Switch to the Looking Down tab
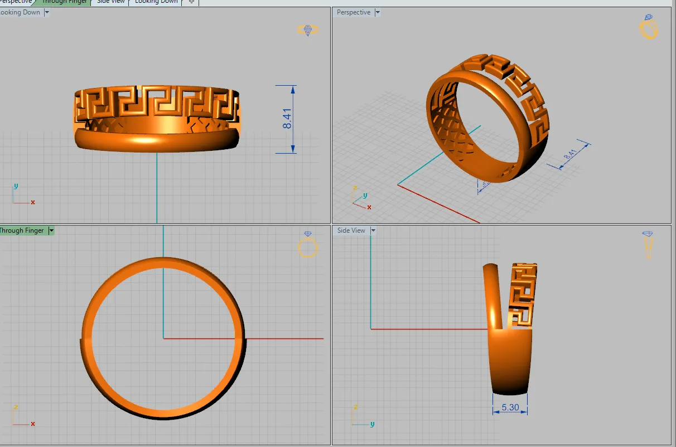676x447 pixels. click(156, 2)
